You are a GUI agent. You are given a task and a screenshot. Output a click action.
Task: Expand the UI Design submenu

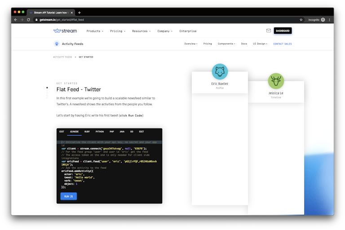point(260,44)
